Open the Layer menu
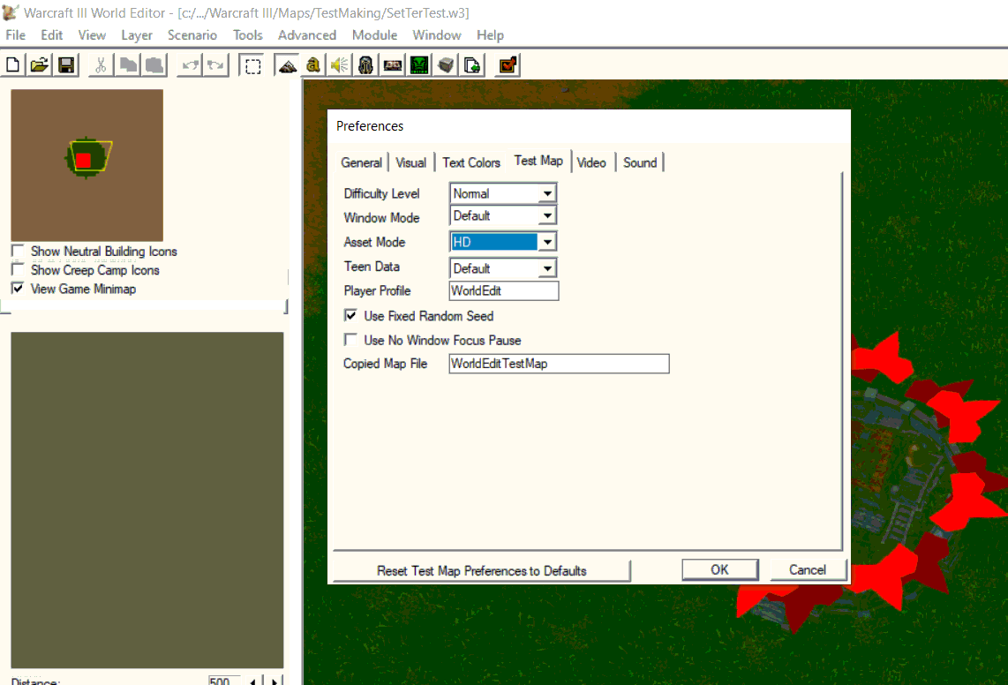Screen dimensions: 1008x685 [x=137, y=34]
